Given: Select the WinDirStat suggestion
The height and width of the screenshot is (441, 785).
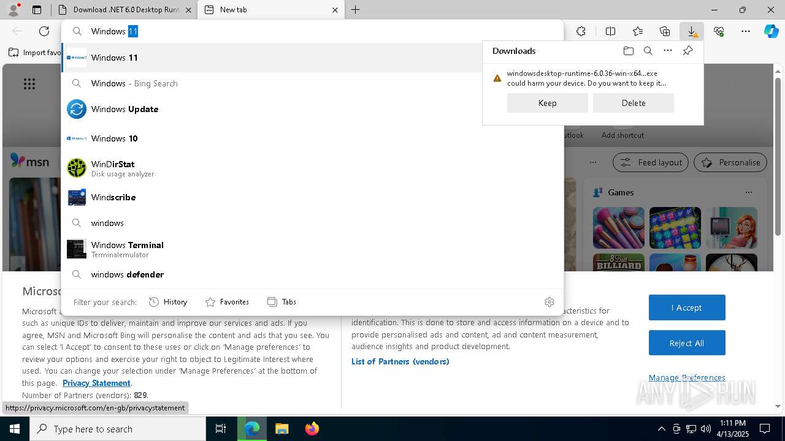Looking at the screenshot, I should pos(312,168).
